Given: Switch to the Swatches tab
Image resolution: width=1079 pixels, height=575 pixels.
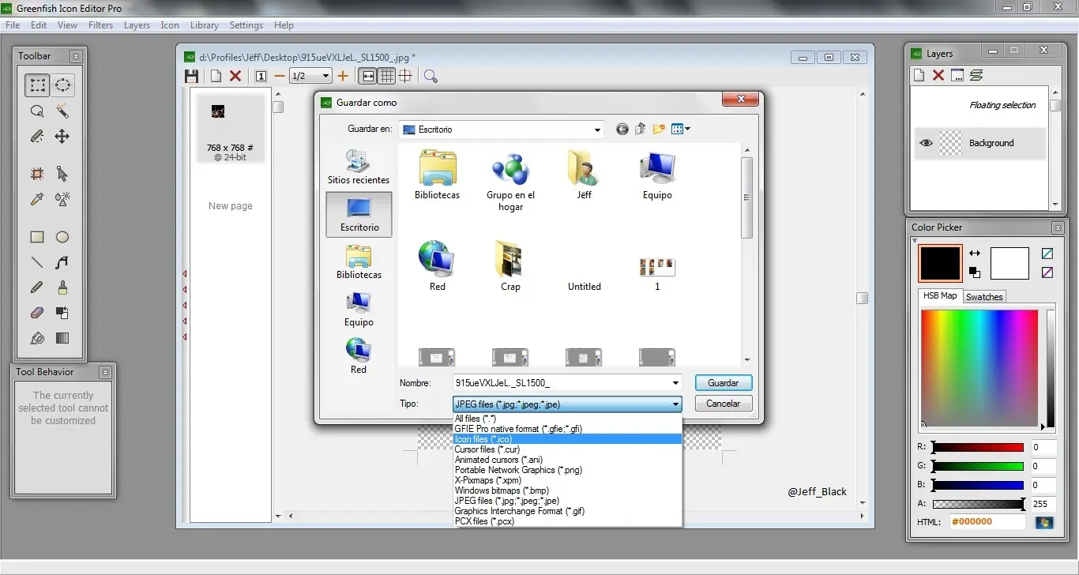Looking at the screenshot, I should click(x=984, y=297).
